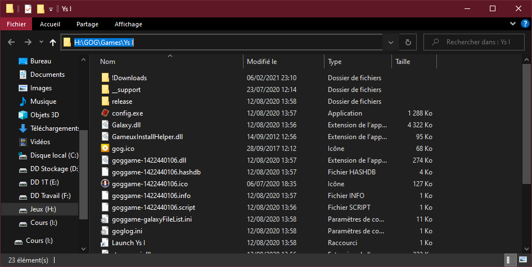The width and height of the screenshot is (532, 267).
Task: Click the goggame-1422440106.ico icon file
Action: [x=105, y=184]
